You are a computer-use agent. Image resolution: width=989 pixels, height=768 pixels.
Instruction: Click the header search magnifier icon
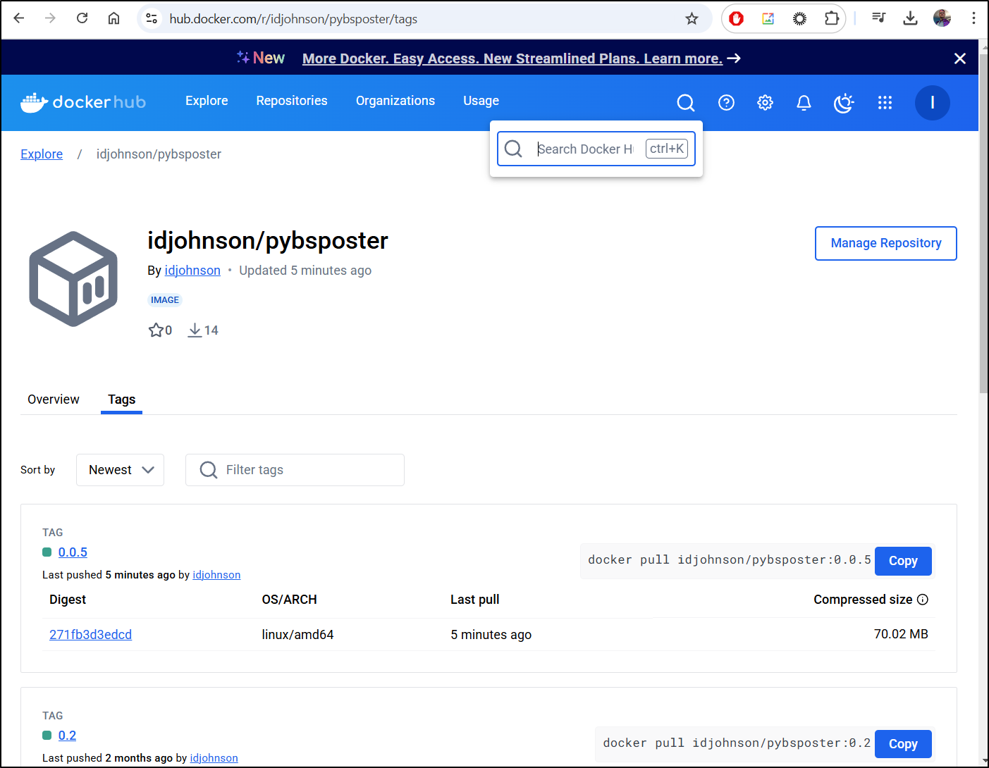(x=686, y=103)
